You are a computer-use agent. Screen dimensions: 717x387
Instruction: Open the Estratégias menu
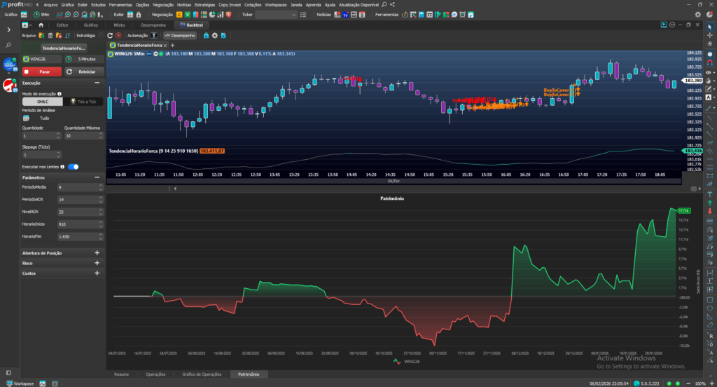204,4
